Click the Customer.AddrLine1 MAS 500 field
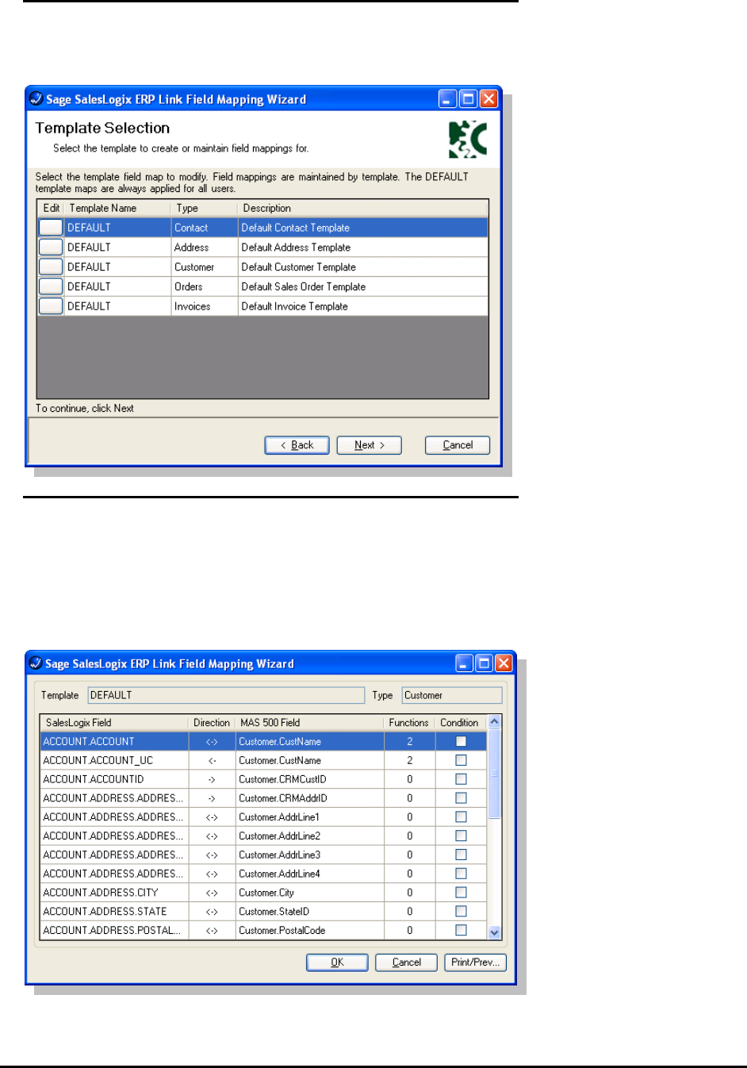The width and height of the screenshot is (747, 1068). click(x=309, y=816)
